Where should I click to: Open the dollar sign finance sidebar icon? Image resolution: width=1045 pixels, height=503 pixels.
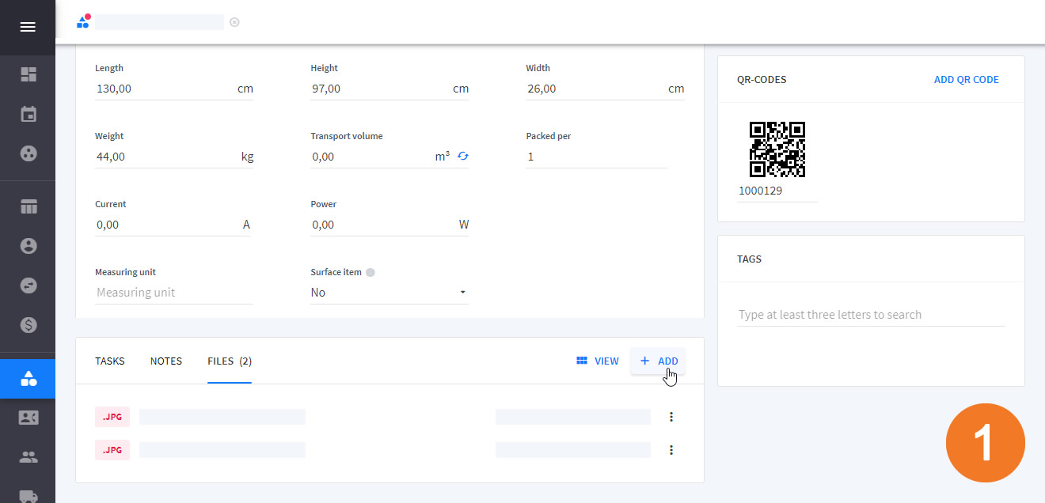(x=28, y=324)
